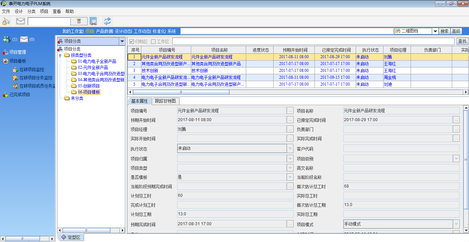Click the project table horizontal scrollbar thumb
The width and height of the screenshot is (469, 242).
[x=181, y=92]
